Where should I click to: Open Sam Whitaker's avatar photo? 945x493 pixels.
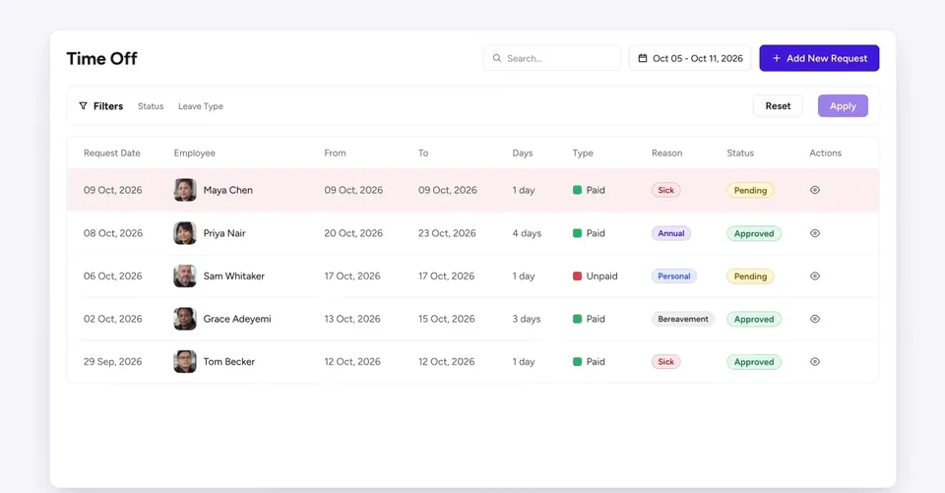[185, 277]
